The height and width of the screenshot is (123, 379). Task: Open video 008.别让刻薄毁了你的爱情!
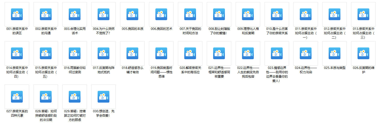[x=219, y=14]
